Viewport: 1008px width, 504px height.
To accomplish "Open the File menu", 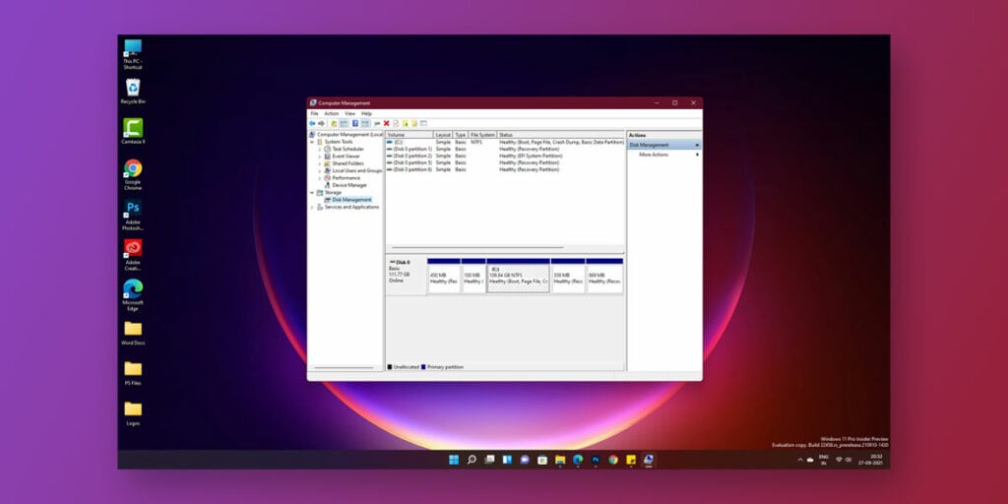I will [x=314, y=114].
